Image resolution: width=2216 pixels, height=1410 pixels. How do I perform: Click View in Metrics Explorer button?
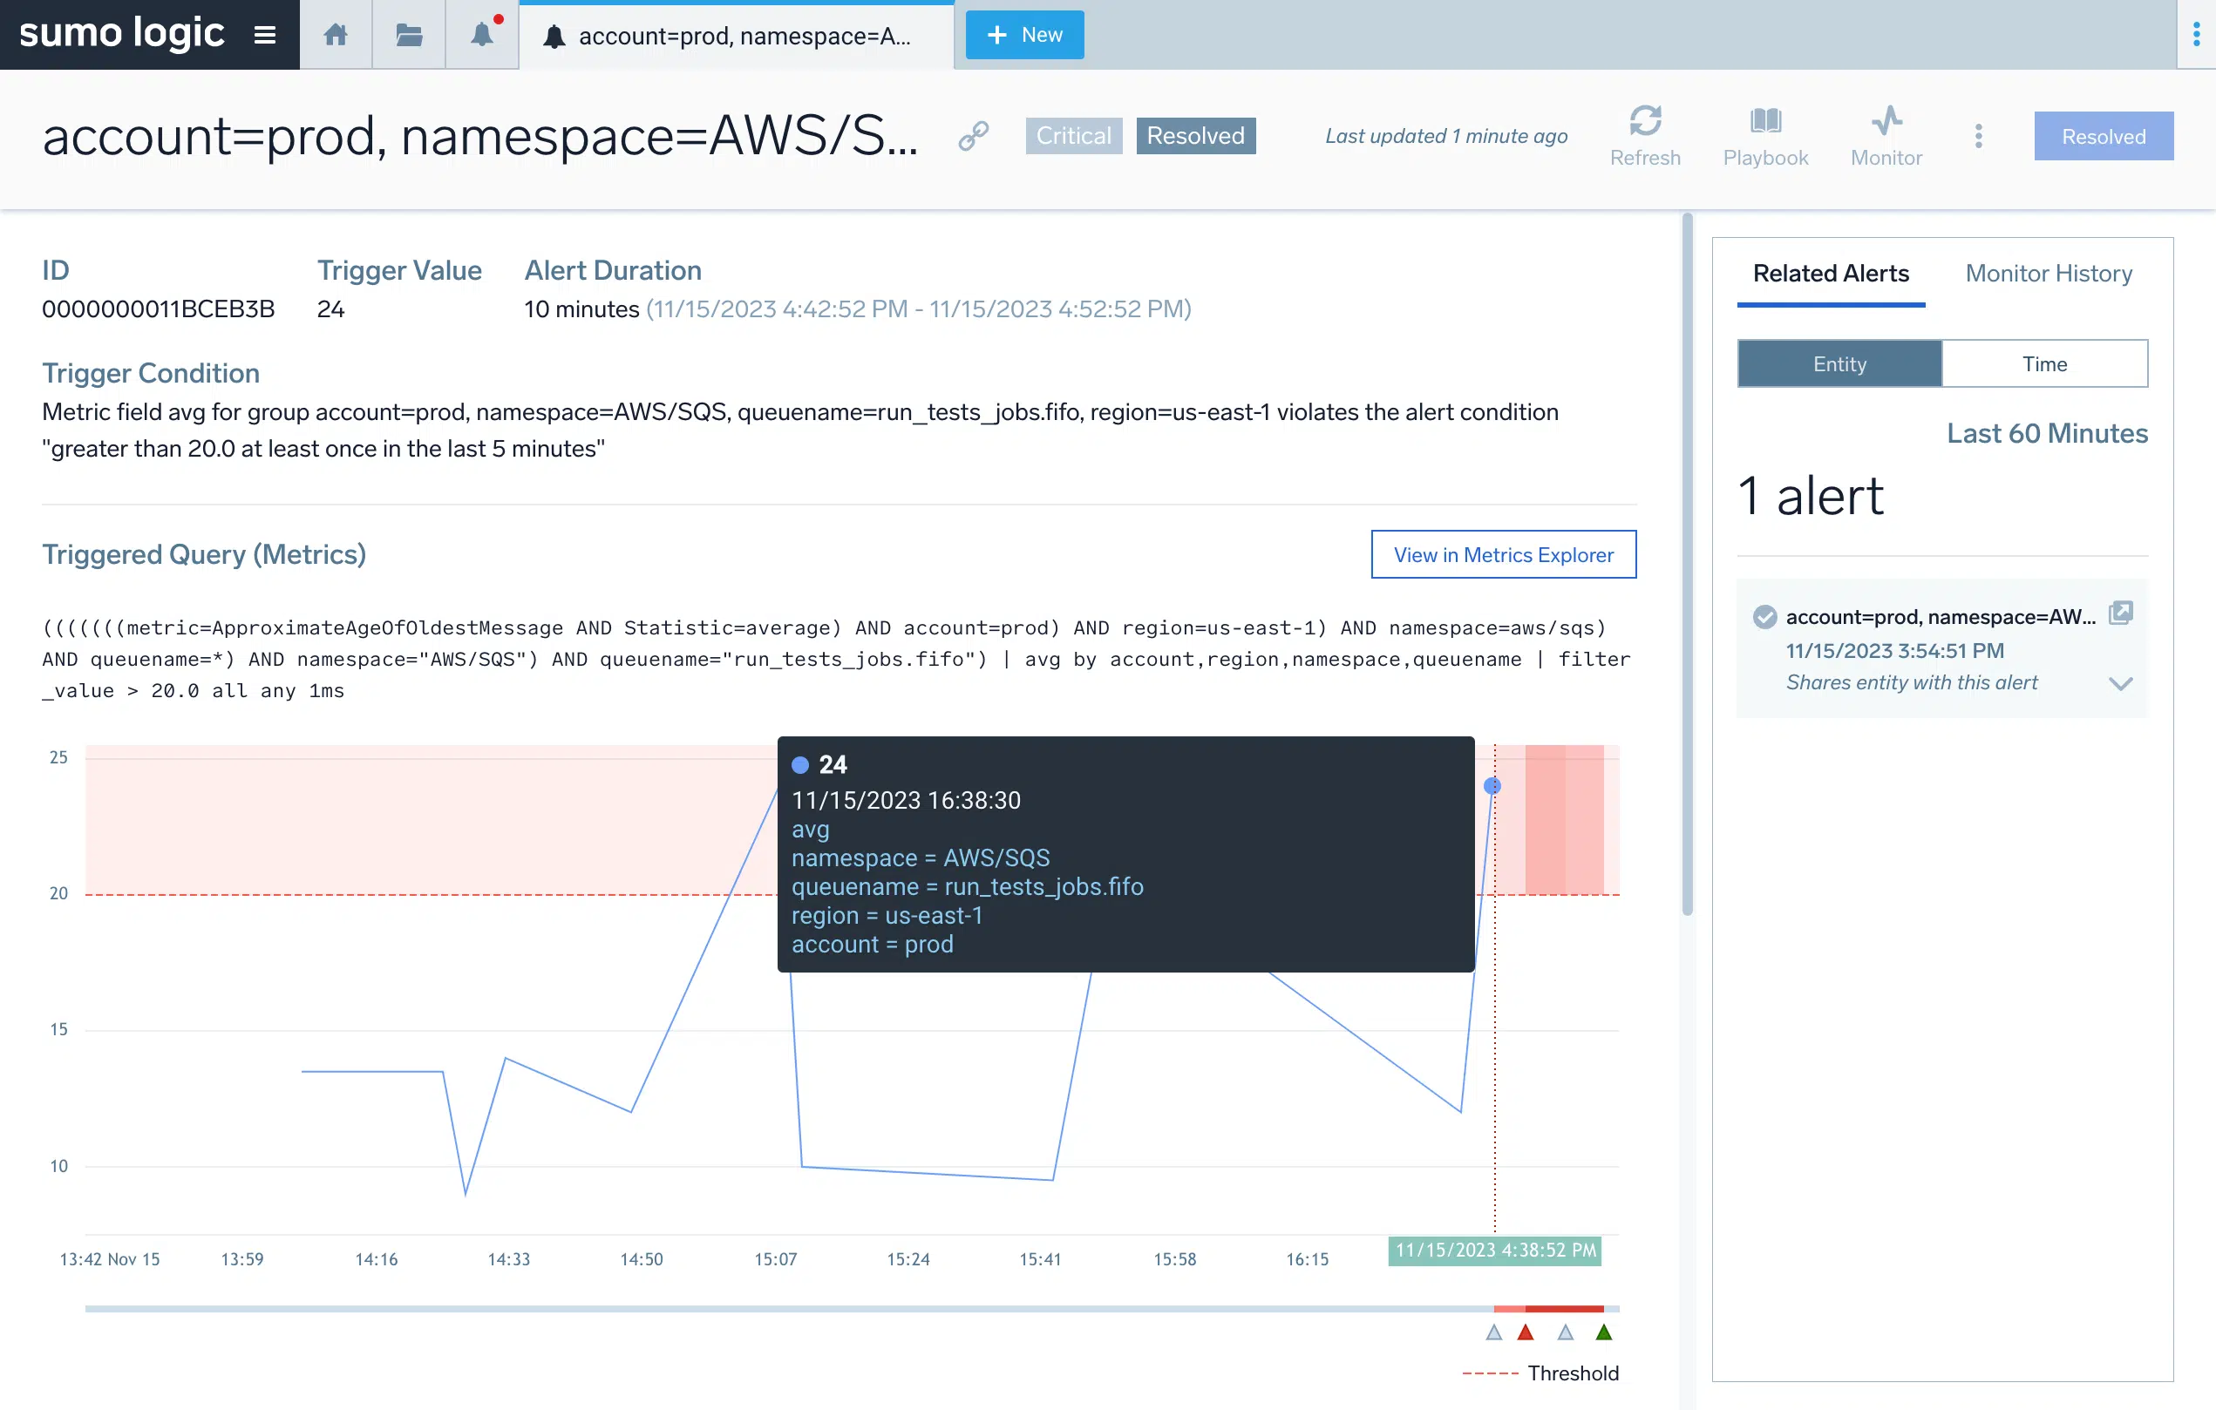pos(1503,554)
